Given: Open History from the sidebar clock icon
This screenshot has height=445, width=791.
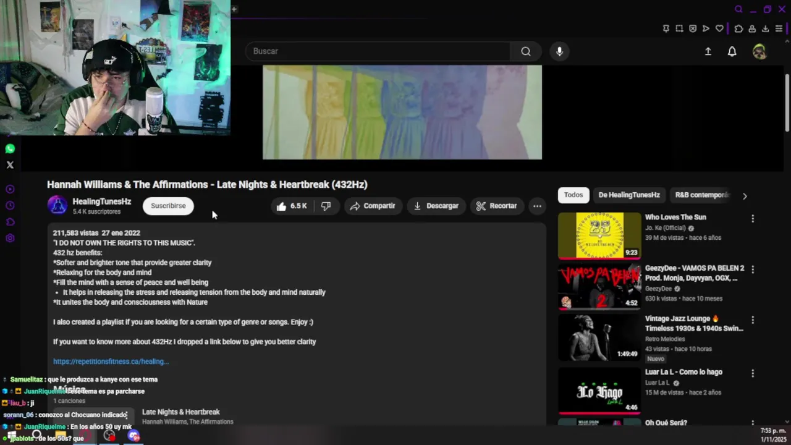Looking at the screenshot, I should pos(10,205).
